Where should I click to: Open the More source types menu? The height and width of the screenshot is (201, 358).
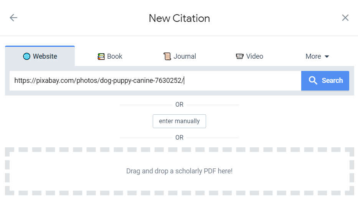[x=317, y=56]
